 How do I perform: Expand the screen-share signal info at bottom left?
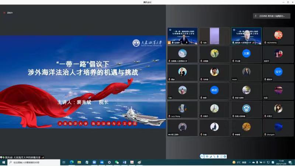pos(43,157)
